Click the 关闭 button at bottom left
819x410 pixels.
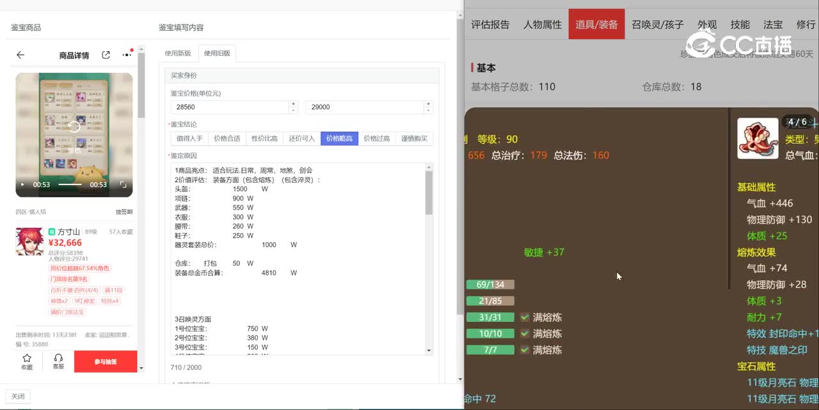coord(17,396)
